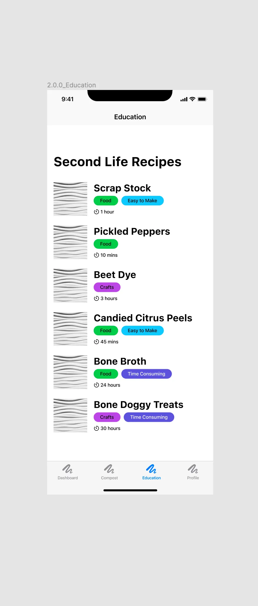Tap the Wi-Fi status icon

192,99
